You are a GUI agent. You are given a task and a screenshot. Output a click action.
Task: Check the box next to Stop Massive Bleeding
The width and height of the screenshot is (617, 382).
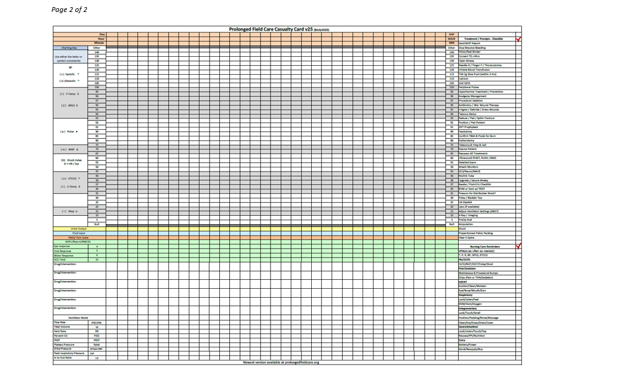518,48
